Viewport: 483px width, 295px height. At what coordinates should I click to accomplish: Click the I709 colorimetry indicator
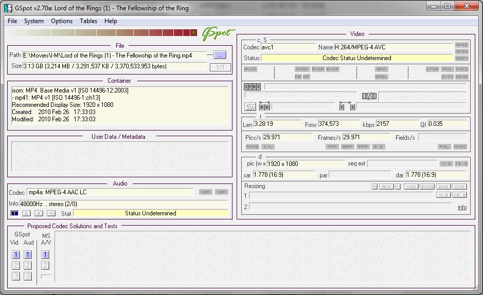pos(432,69)
